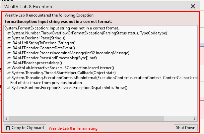This screenshot has width=204, height=134.
Task: Click the red 'Wealth-Lab 8 is Terminating' message
Action: pos(73,128)
